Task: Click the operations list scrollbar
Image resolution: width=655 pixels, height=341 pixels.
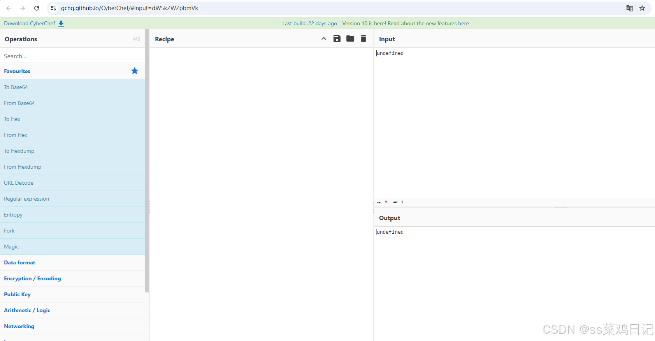Action: click(x=147, y=161)
